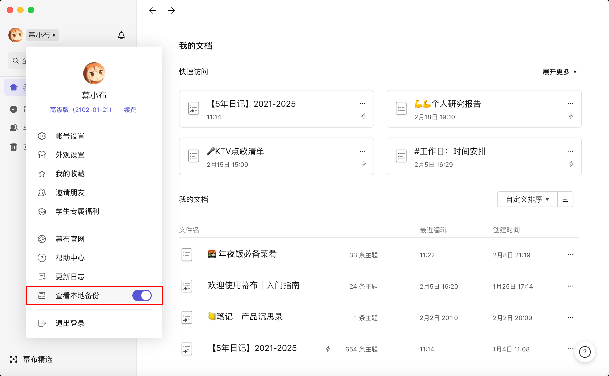
Task: Open 我的收藏 menu entry
Action: click(x=94, y=174)
